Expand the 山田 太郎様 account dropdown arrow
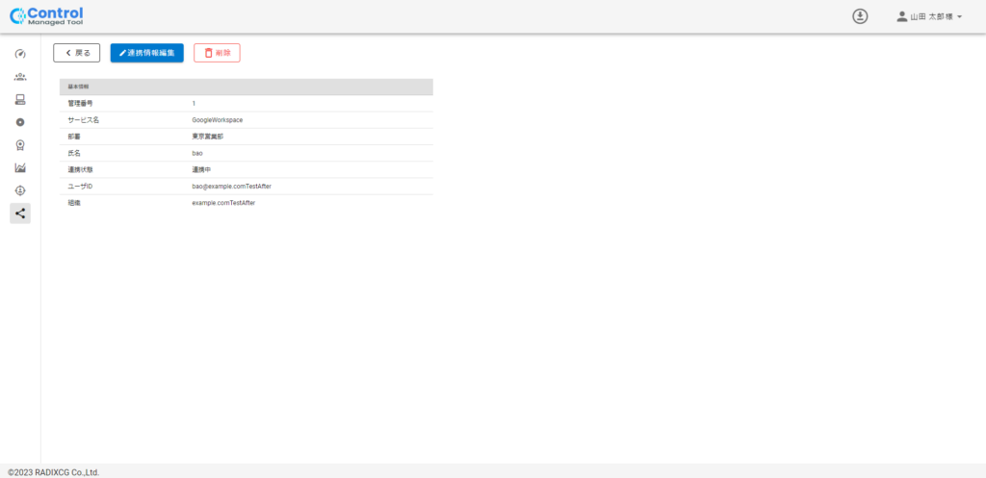 coord(960,17)
